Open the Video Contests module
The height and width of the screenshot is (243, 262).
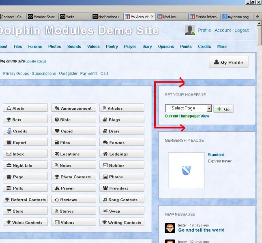pos(25,222)
